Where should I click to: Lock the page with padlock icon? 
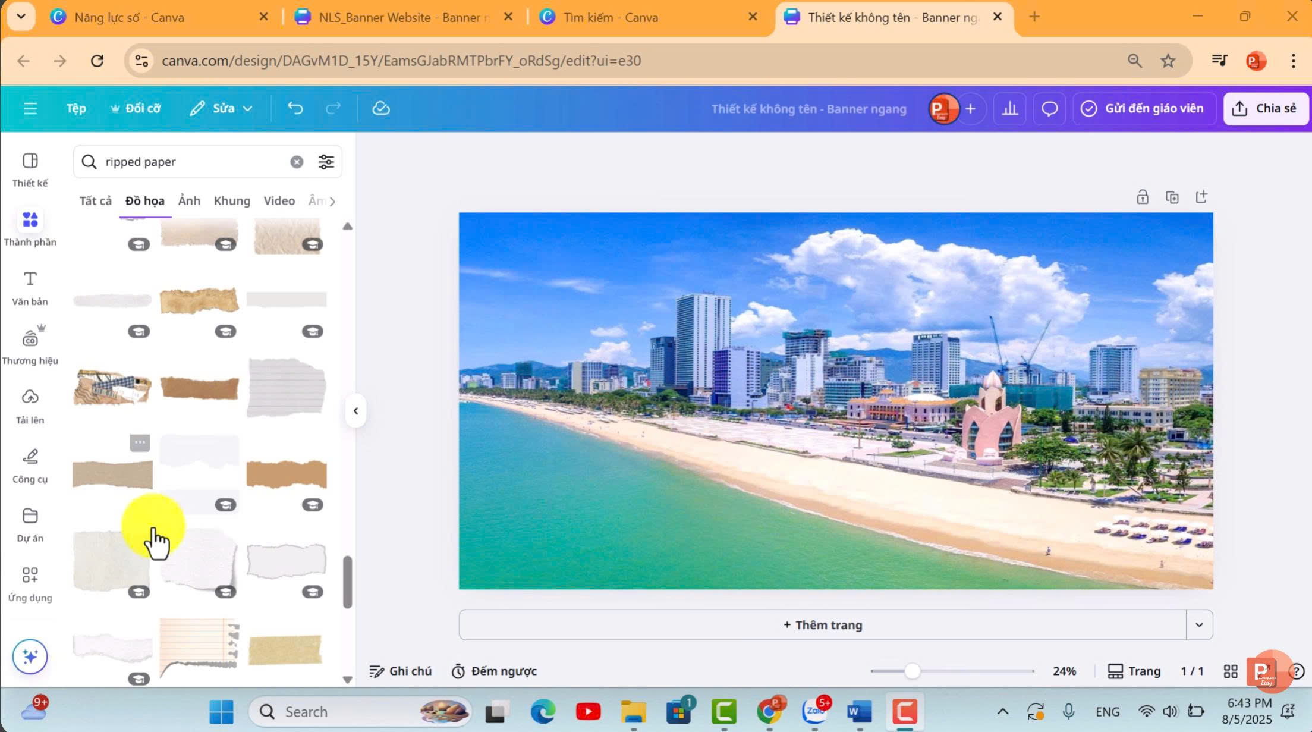pos(1142,197)
